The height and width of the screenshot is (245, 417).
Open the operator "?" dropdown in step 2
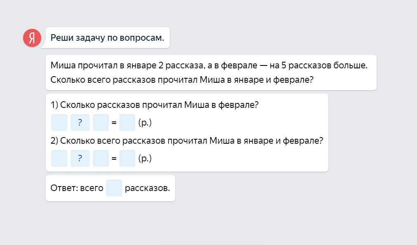tap(80, 159)
